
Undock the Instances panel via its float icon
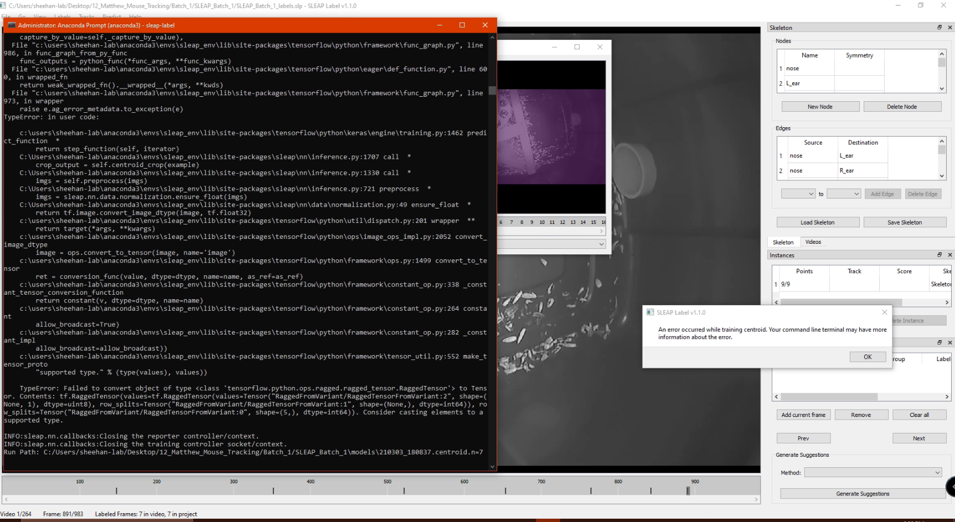[x=939, y=254]
